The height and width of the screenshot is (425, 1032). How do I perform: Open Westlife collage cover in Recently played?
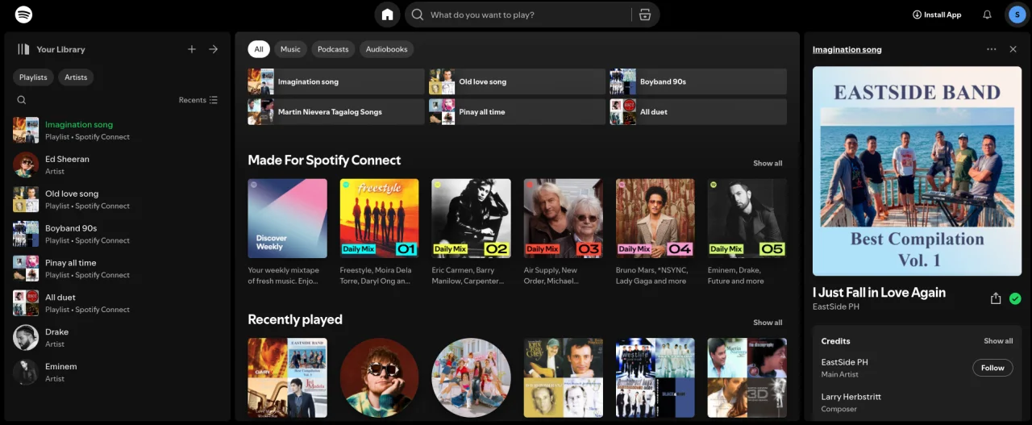click(x=655, y=377)
